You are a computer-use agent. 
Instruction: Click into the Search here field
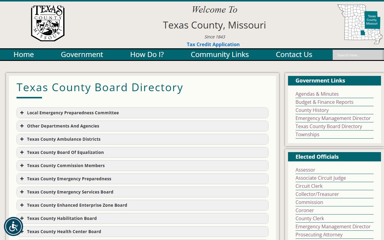click(358, 55)
